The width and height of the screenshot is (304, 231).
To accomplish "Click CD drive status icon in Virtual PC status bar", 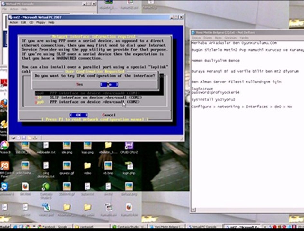I will click(x=19, y=138).
